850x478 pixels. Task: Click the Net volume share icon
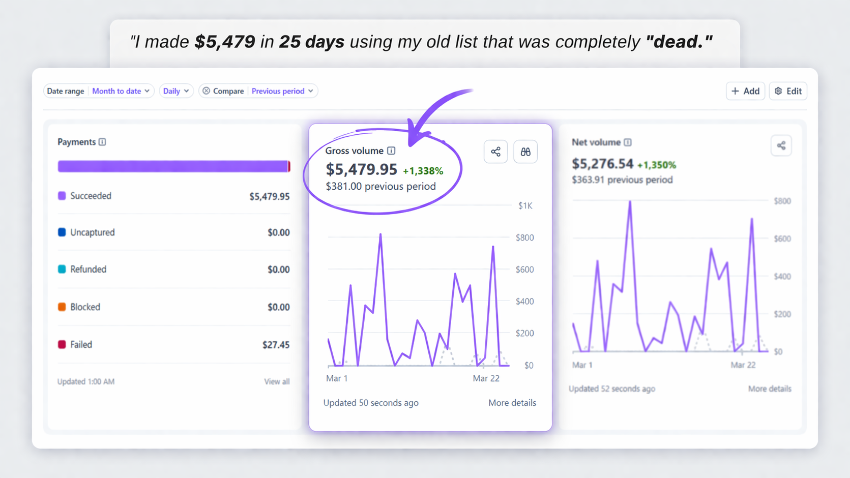pos(781,146)
